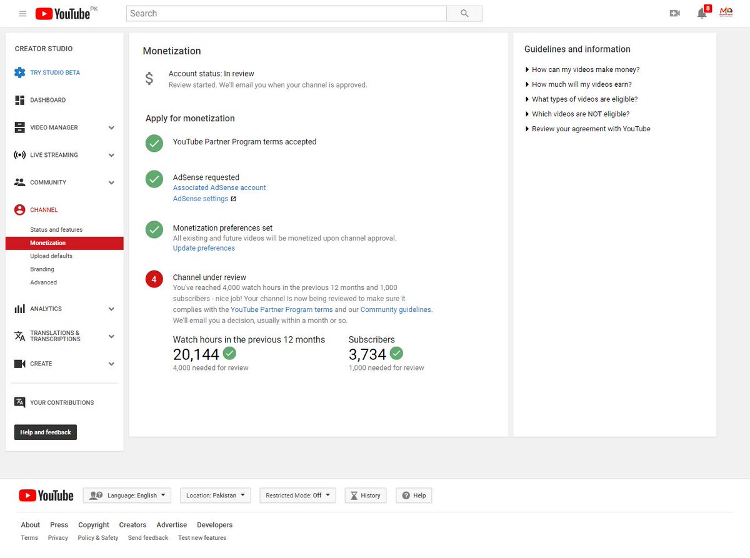The height and width of the screenshot is (558, 750).
Task: Expand the Translations & Transcriptions chevron
Action: (111, 336)
